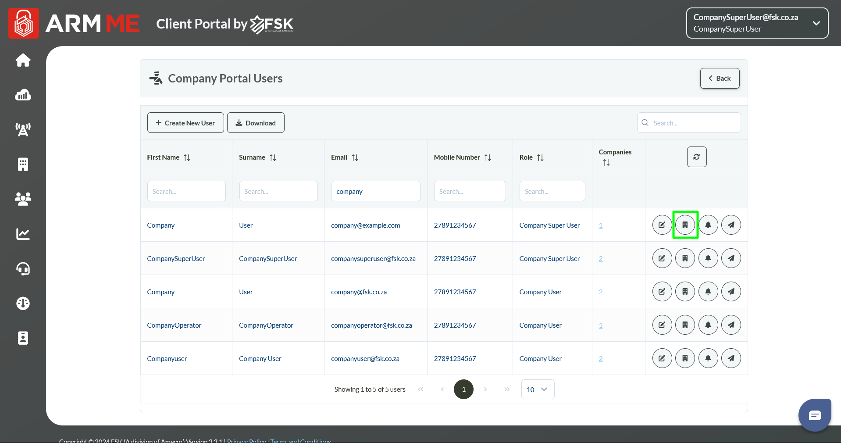Sort table by Role column
The image size is (841, 443).
coord(540,157)
